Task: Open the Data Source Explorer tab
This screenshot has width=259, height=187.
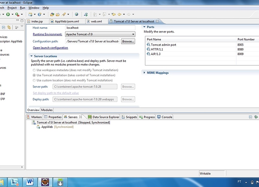Action: coord(104,117)
